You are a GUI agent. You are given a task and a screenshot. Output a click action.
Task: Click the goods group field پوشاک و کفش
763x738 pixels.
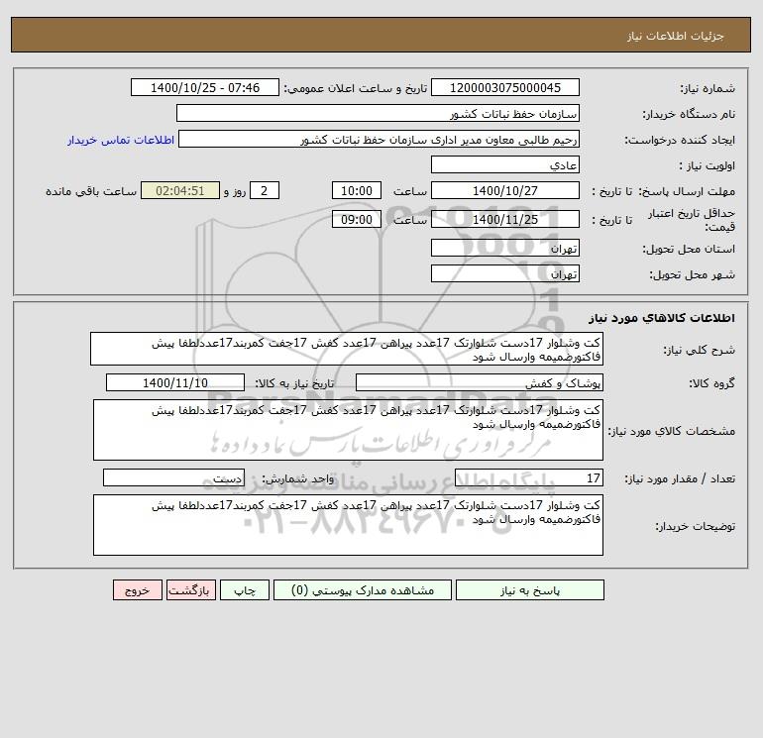click(x=480, y=382)
